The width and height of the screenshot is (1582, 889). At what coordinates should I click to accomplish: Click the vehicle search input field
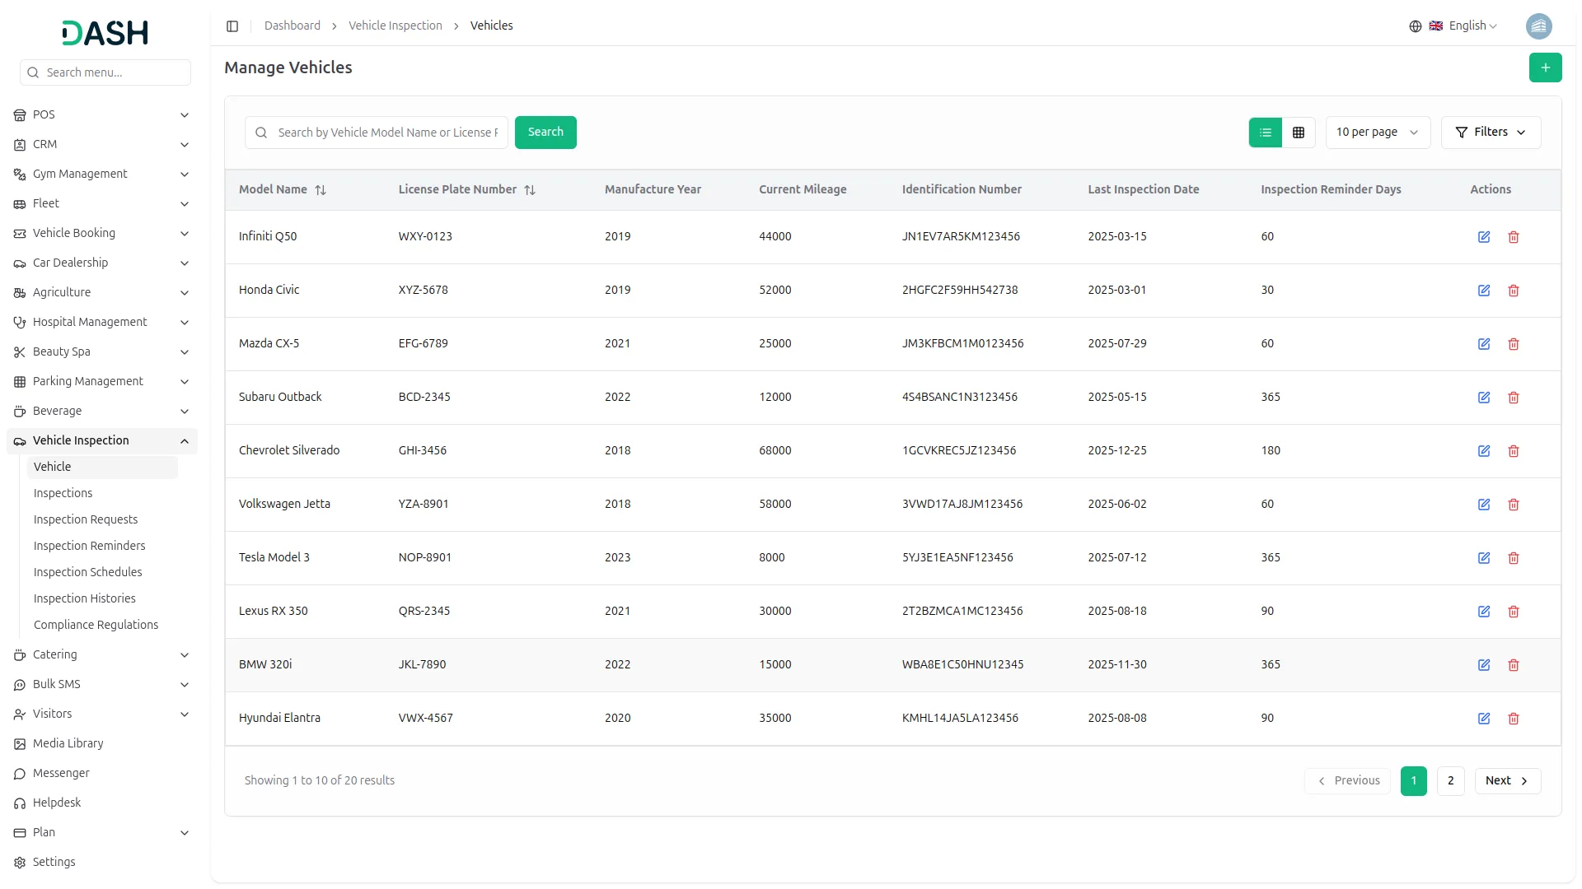pos(387,133)
